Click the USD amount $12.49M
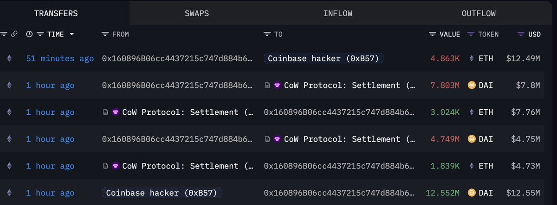The image size is (557, 205). coord(524,58)
